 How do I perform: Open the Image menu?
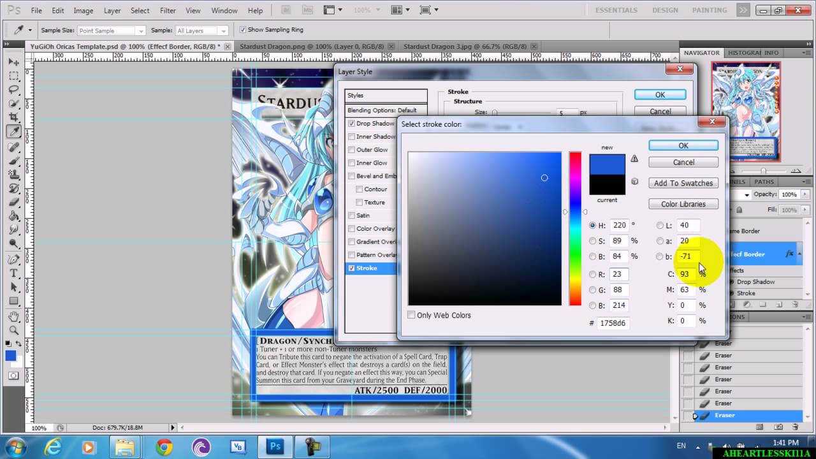[84, 11]
